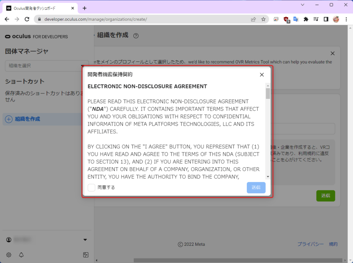Select the Oculus開発者ダッシュボード tab

40,8
